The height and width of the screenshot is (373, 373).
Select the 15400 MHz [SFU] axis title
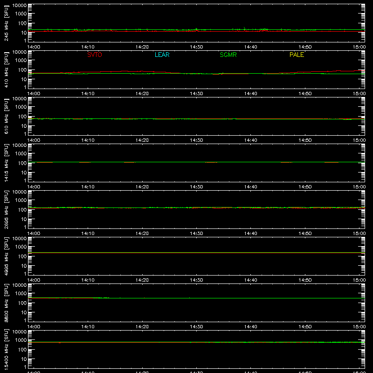(x=7, y=349)
